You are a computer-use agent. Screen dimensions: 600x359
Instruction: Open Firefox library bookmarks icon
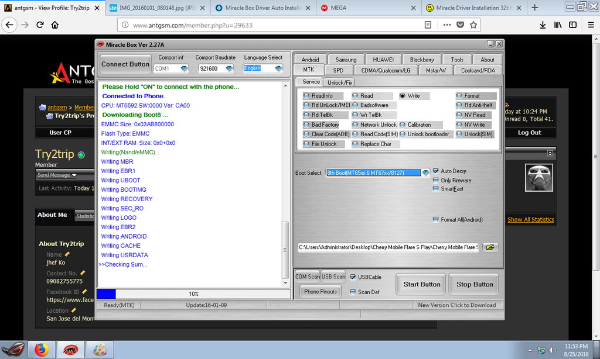(x=558, y=25)
